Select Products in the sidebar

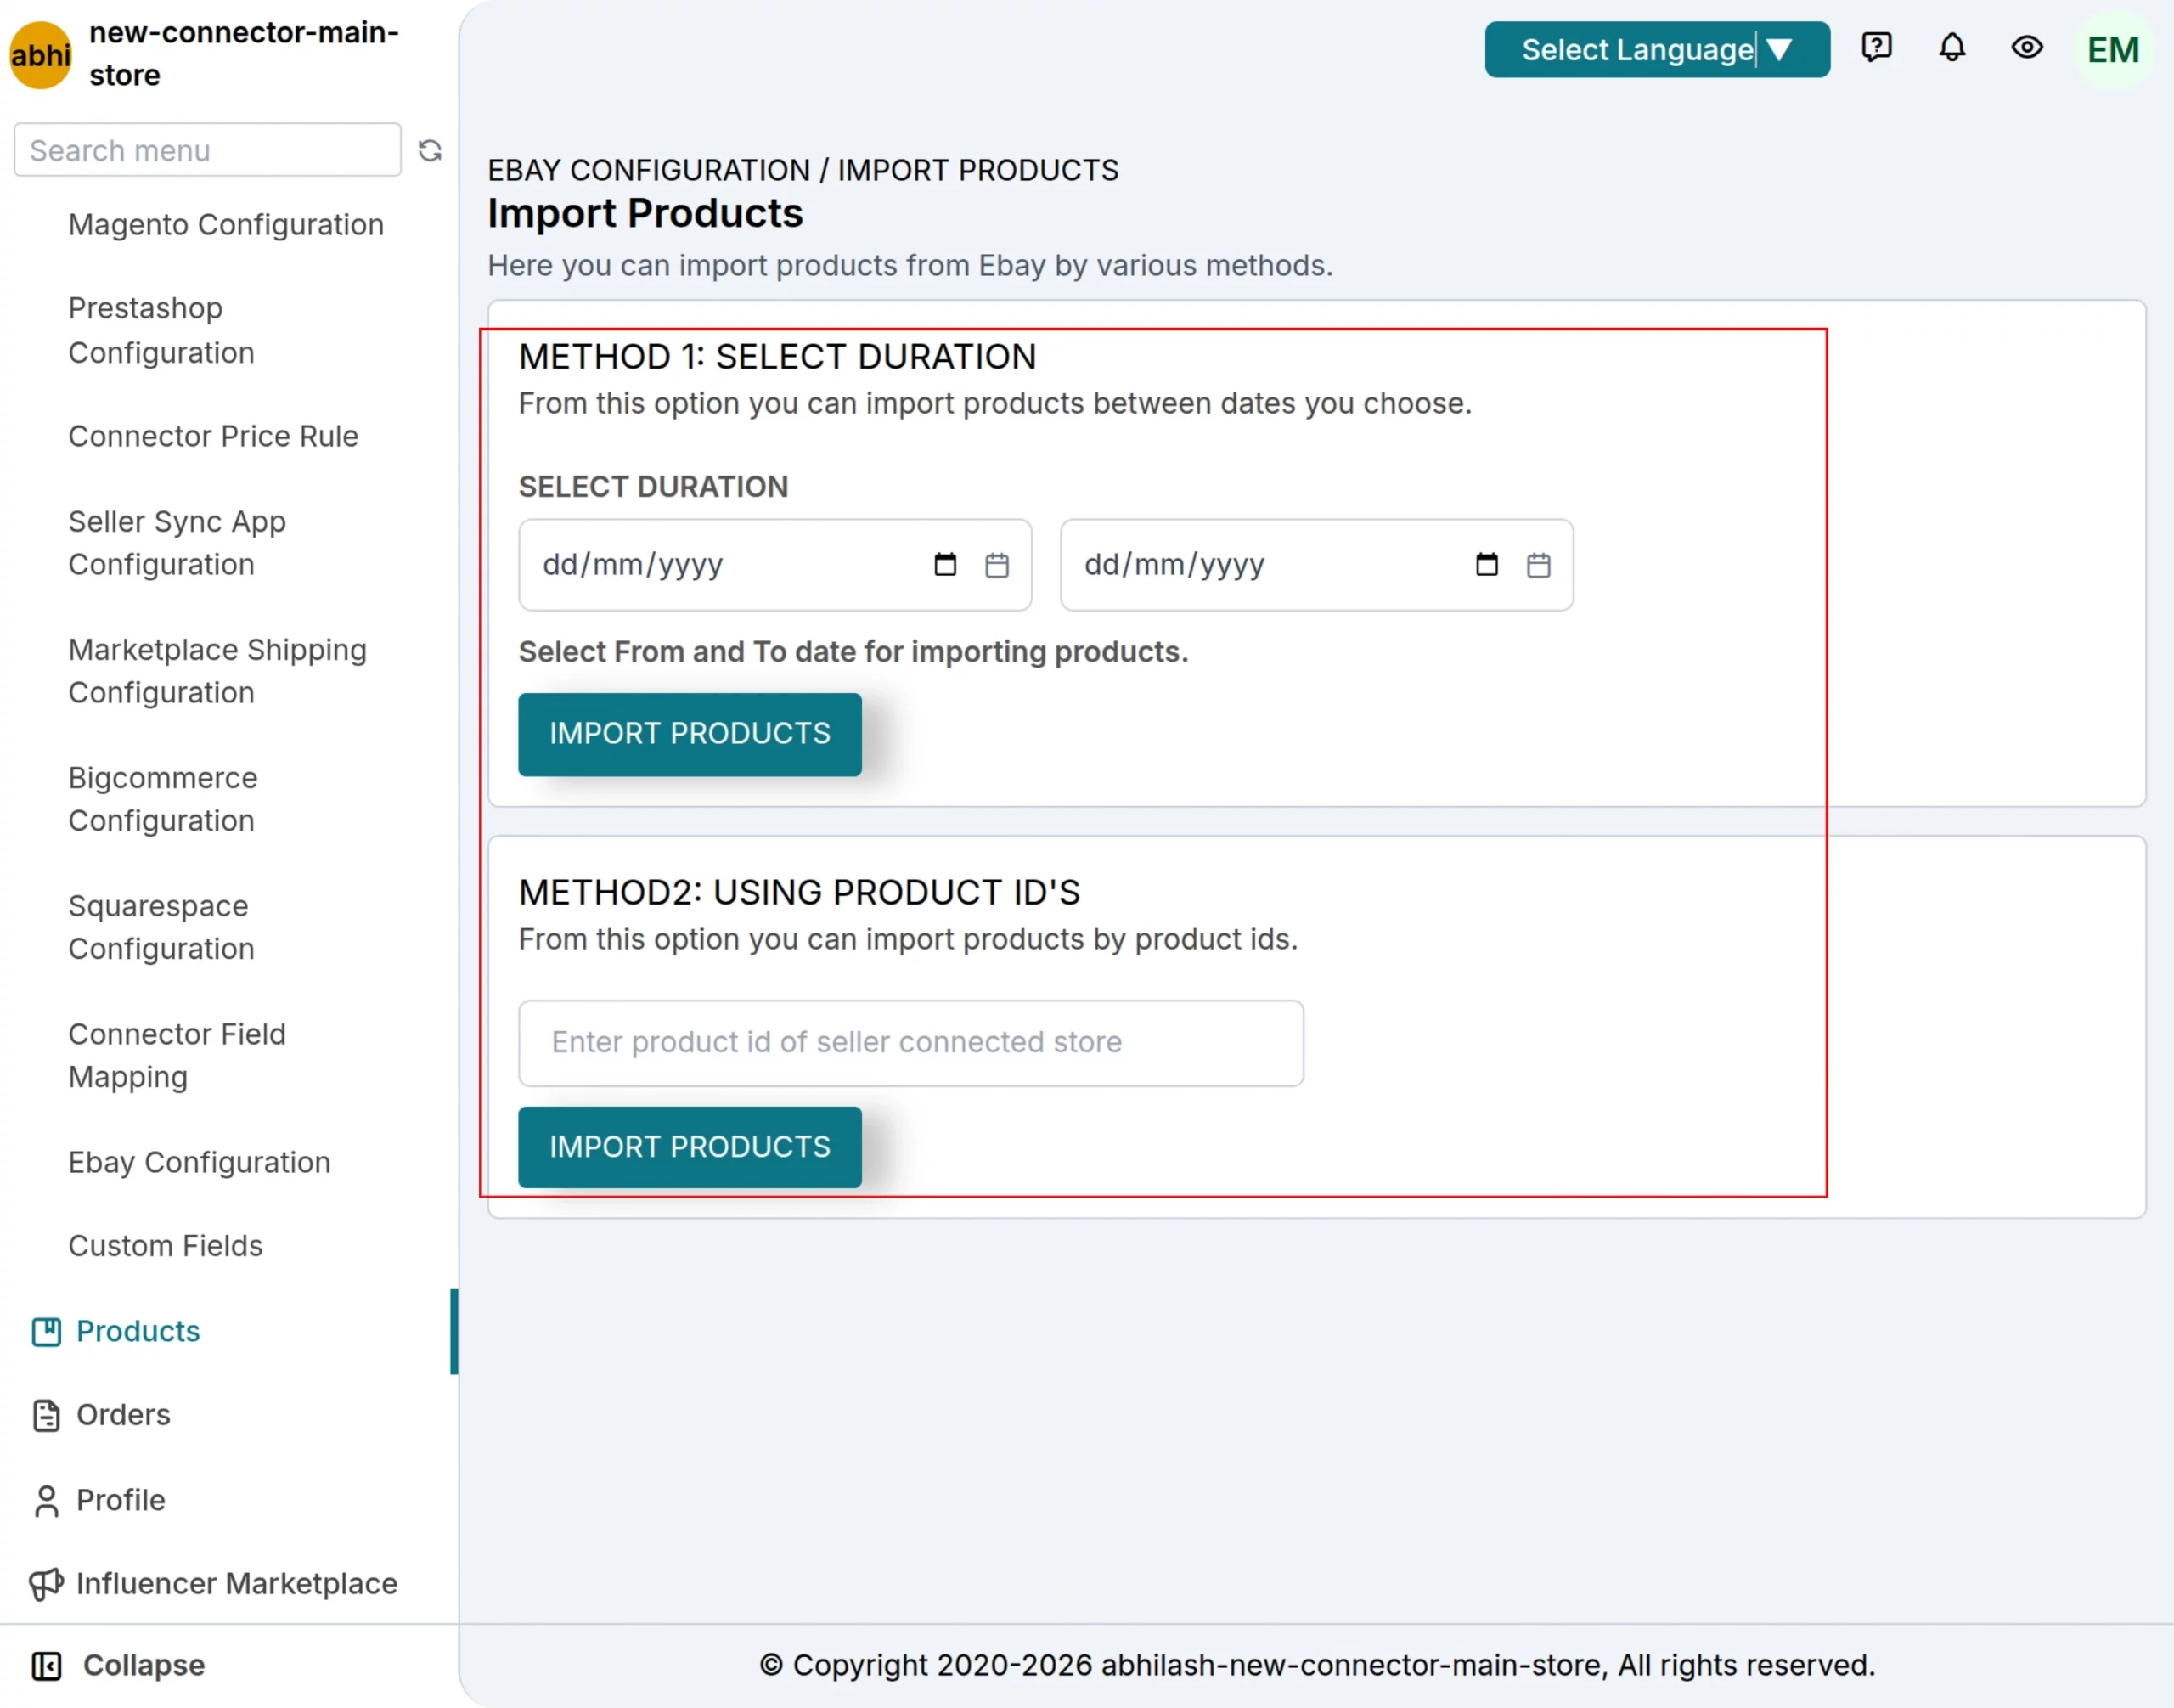tap(138, 1331)
